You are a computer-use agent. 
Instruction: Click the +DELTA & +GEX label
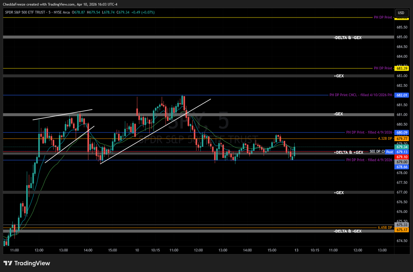348,152
